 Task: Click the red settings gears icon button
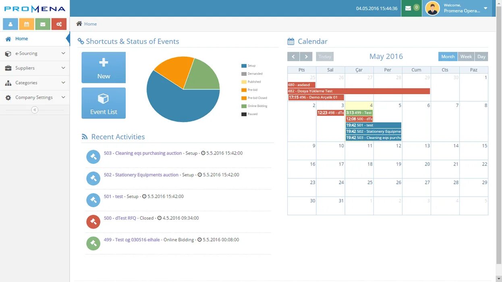[59, 24]
